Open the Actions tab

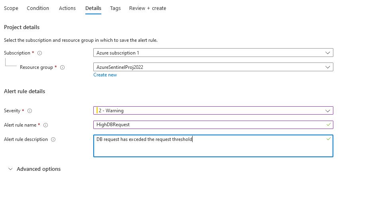[67, 8]
